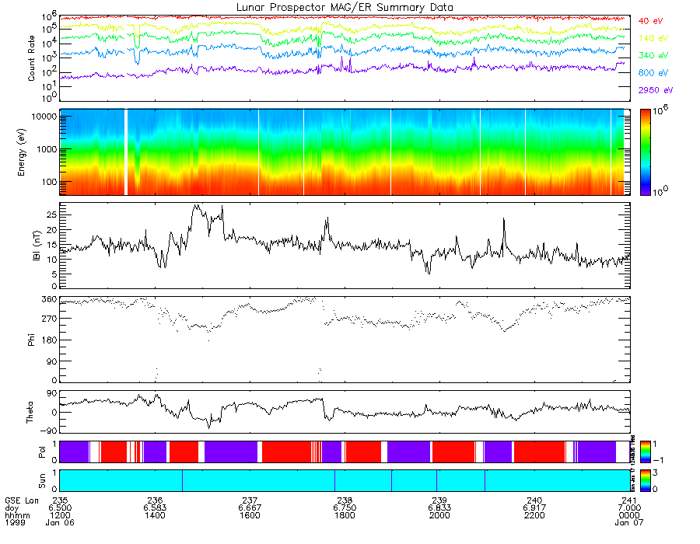The height and width of the screenshot is (544, 700).
Task: Click the '270' tick on Phi axis
Action: coord(49,319)
